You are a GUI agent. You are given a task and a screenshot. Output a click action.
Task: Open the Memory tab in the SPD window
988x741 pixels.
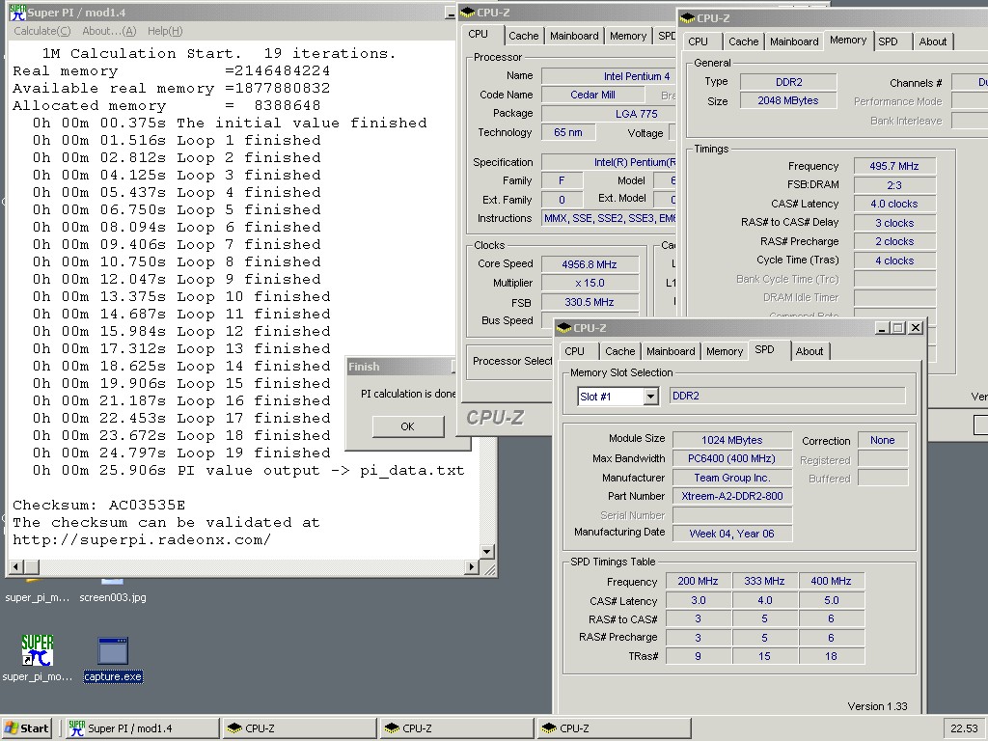[x=725, y=351]
